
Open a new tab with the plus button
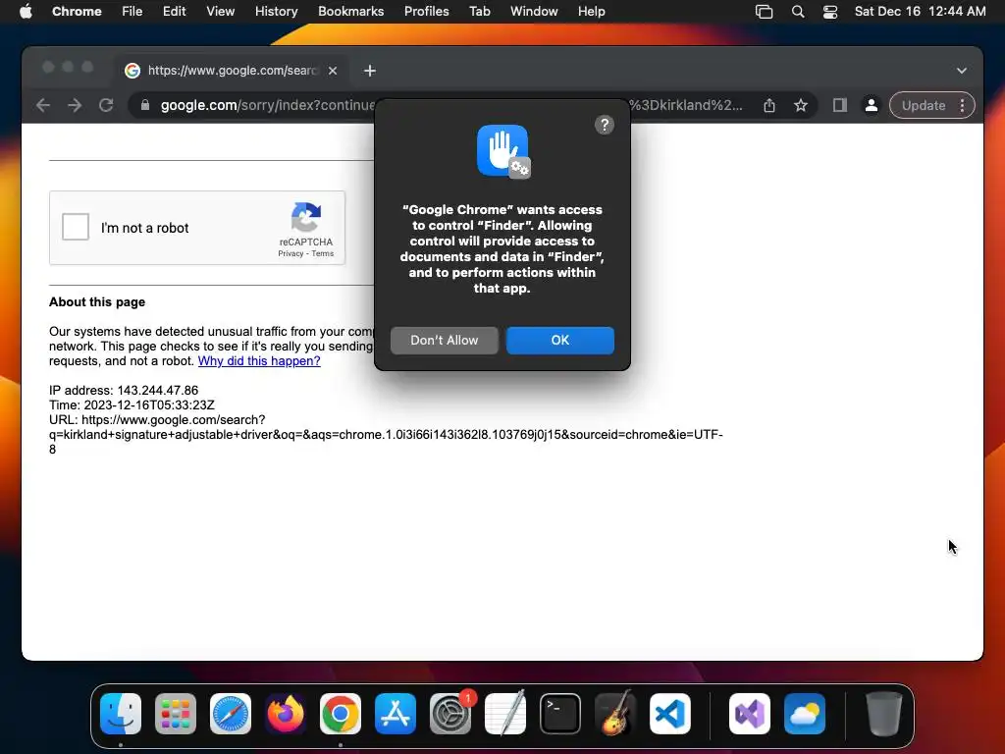point(370,71)
